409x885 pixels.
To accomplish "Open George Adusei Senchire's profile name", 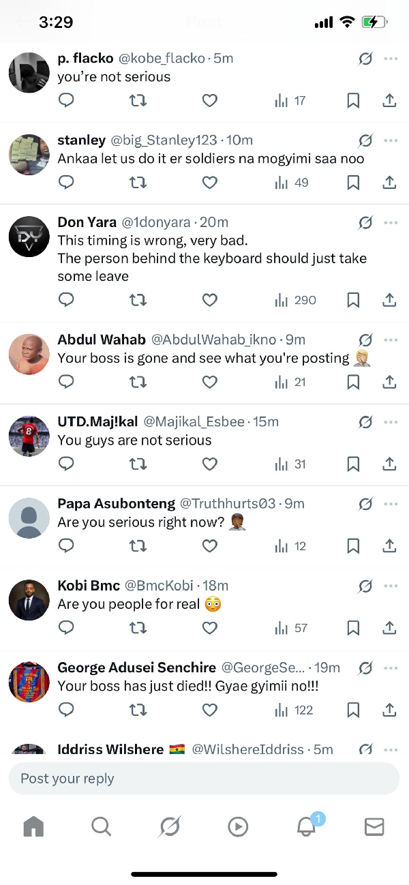I will coord(136,667).
